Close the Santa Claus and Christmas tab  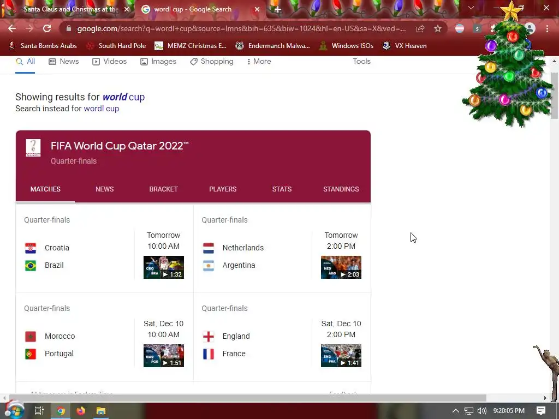(127, 9)
